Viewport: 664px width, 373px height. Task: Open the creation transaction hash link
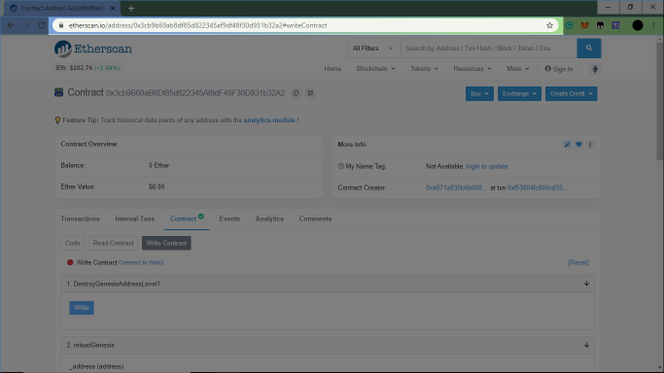point(537,187)
